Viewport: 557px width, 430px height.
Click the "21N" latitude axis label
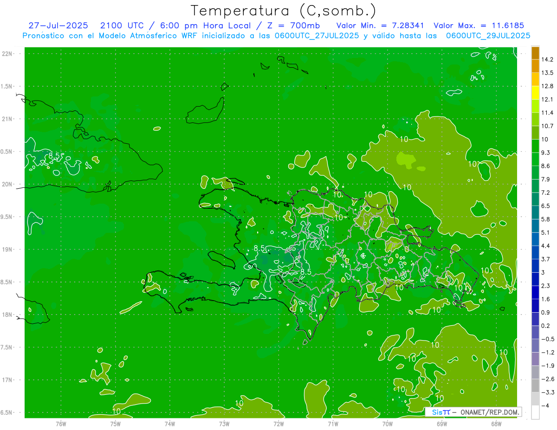pyautogui.click(x=8, y=119)
